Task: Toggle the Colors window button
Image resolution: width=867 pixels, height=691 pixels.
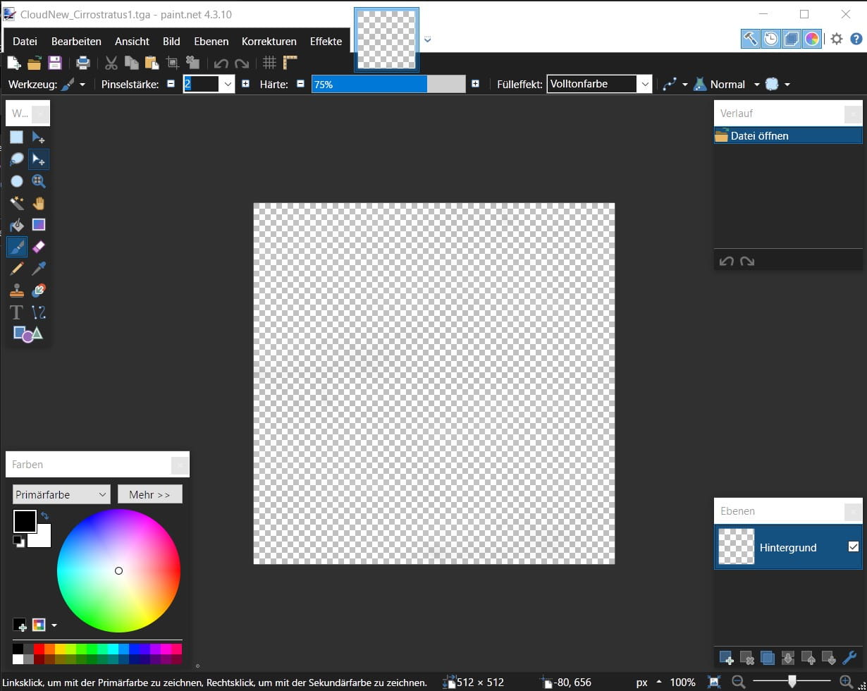Action: coord(812,39)
